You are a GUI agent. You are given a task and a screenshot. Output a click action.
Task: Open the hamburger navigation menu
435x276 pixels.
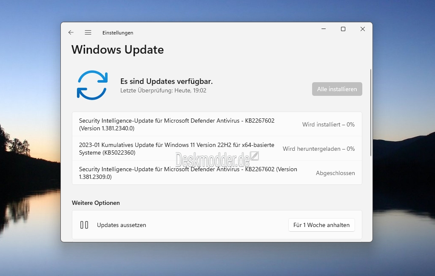tap(88, 32)
